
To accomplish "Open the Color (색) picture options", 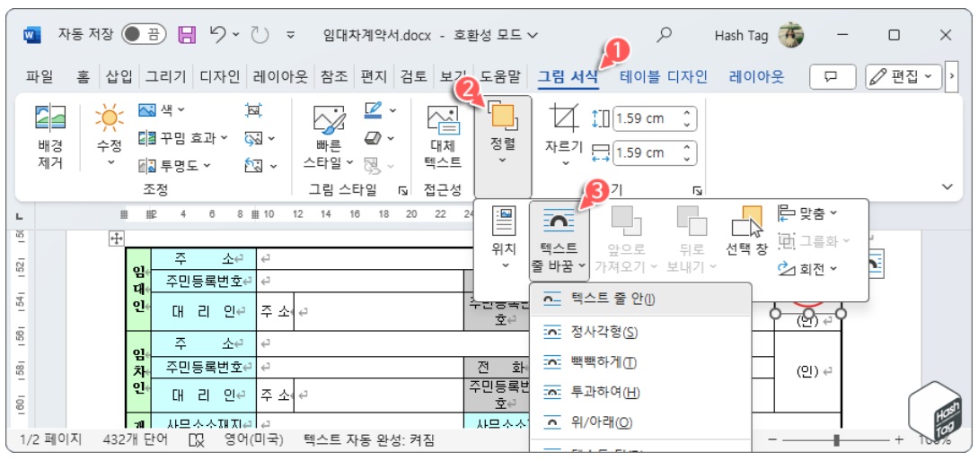I will click(161, 110).
